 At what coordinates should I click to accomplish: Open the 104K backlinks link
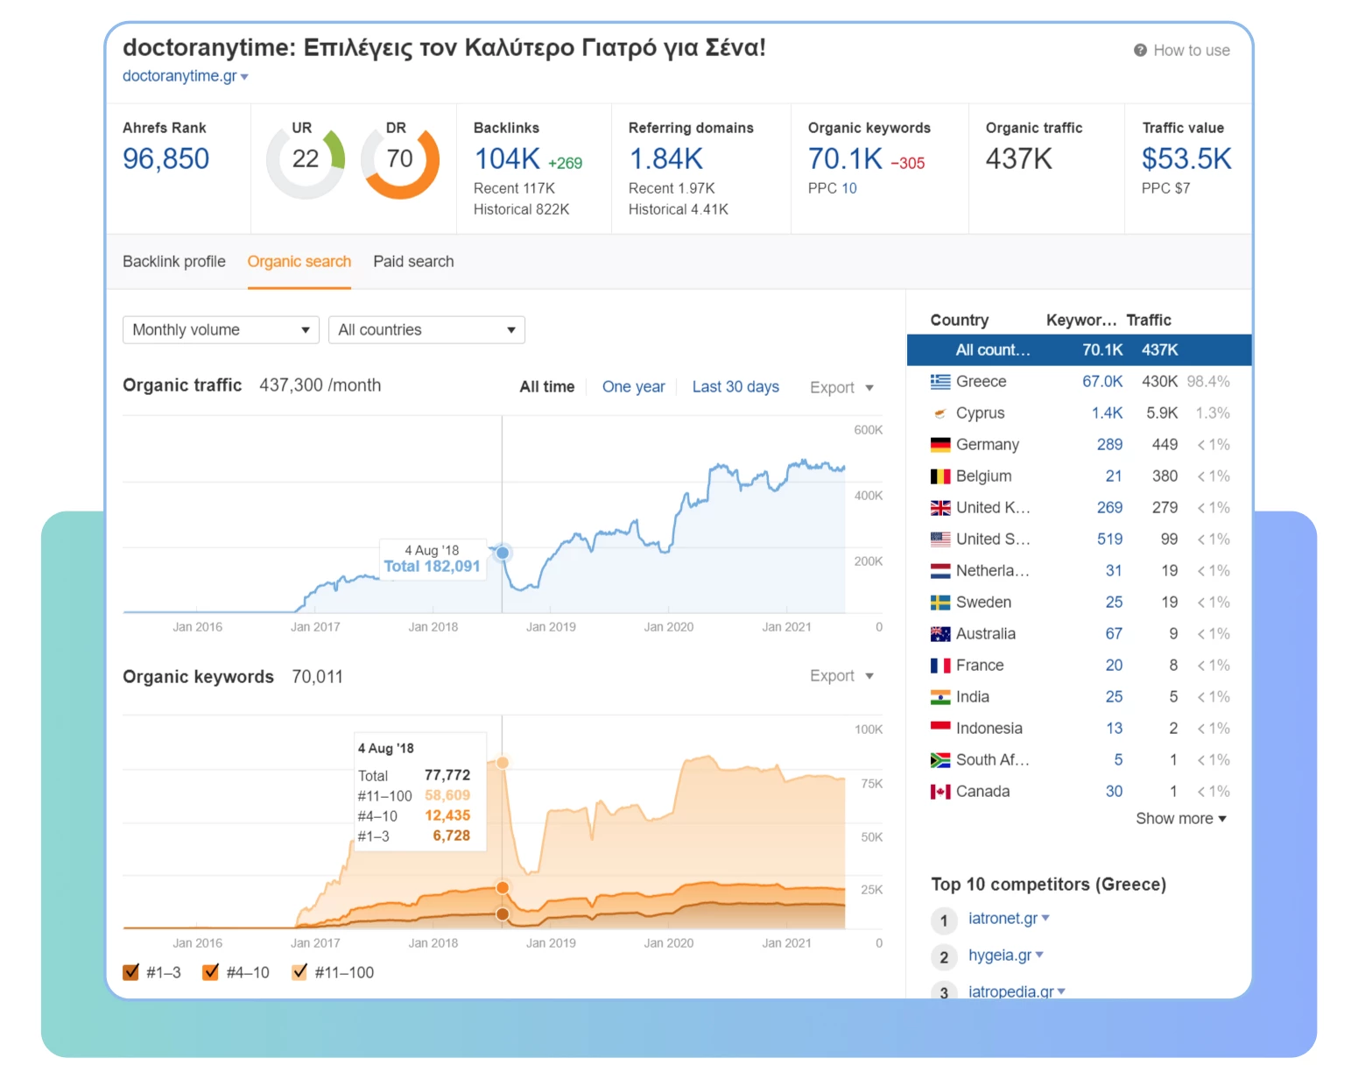[x=508, y=159]
